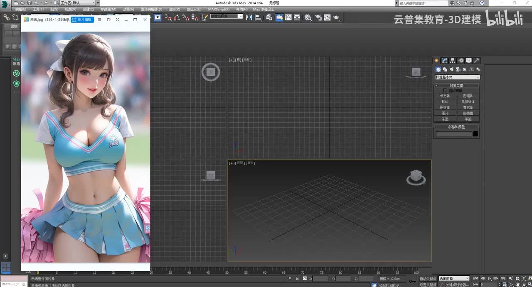Image resolution: width=532 pixels, height=287 pixels.
Task: Toggle the 3D Snaps button
Action: click(168, 17)
